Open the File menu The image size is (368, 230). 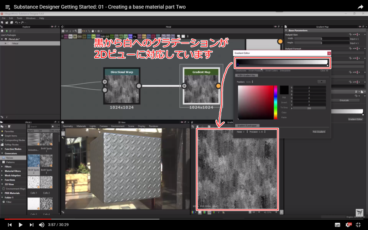[x=3, y=18]
